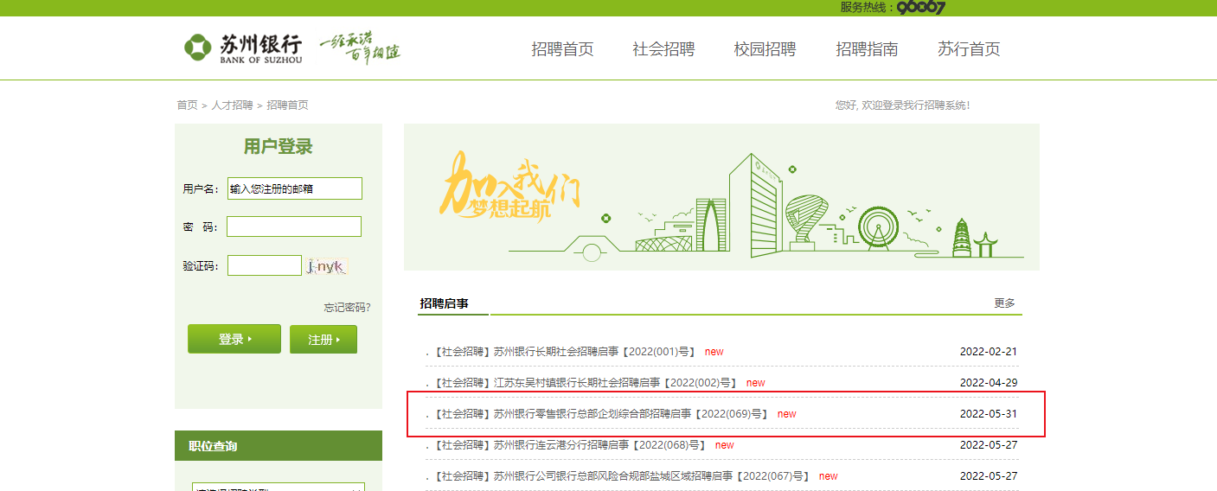
Task: Click the green 注册 button
Action: tap(323, 340)
